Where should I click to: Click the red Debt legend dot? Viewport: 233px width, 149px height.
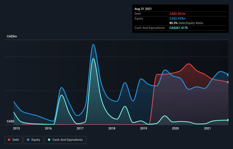[x=9, y=140]
